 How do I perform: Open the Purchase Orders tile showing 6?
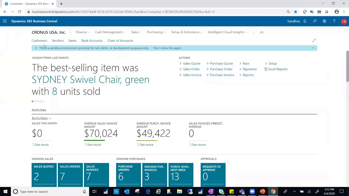(128, 175)
